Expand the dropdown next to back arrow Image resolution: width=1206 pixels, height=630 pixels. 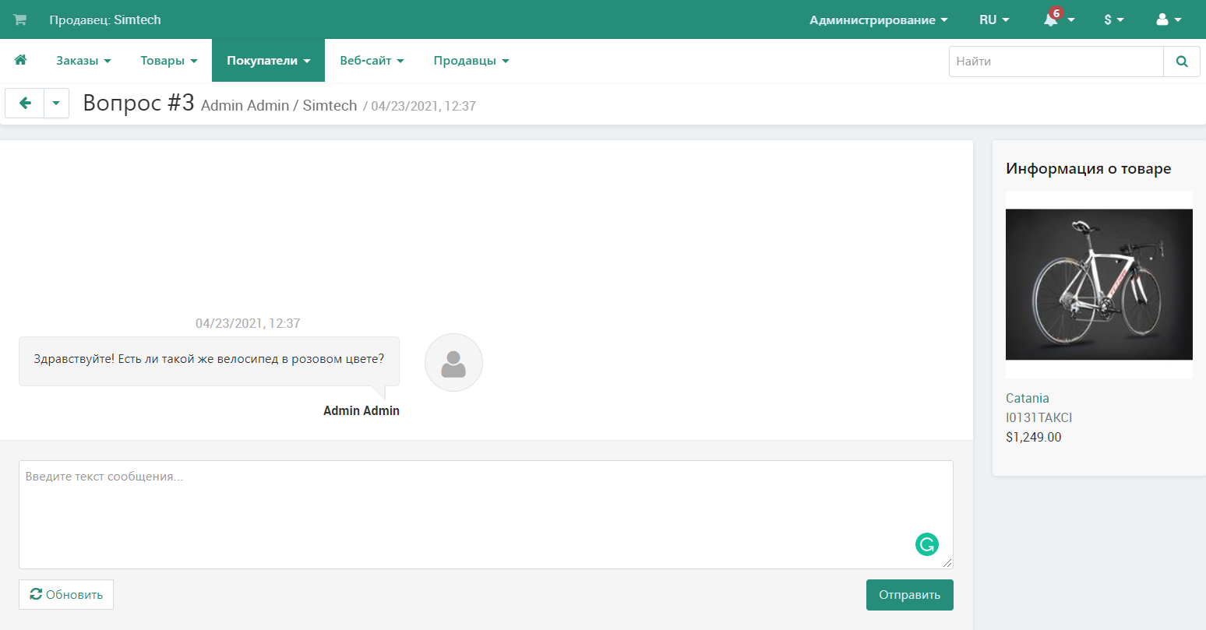56,103
